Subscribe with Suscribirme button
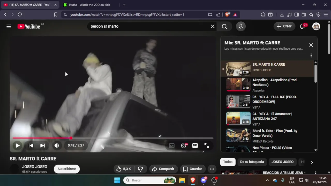The width and height of the screenshot is (331, 186). 67,169
